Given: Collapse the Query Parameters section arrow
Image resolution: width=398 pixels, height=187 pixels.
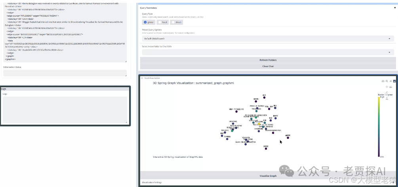Looking at the screenshot, I should point(394,8).
